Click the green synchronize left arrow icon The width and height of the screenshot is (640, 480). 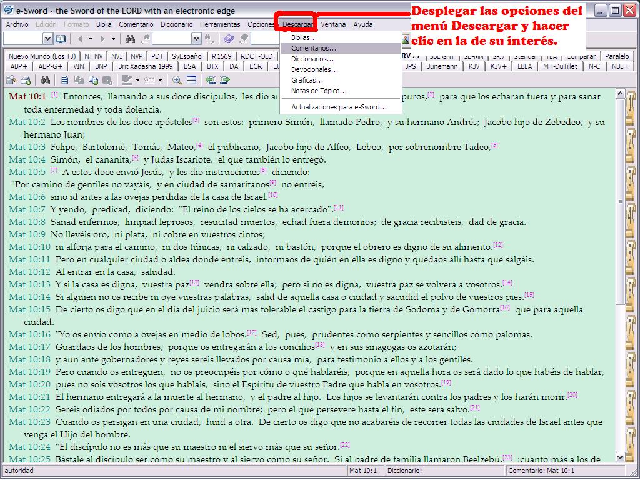pos(211,81)
